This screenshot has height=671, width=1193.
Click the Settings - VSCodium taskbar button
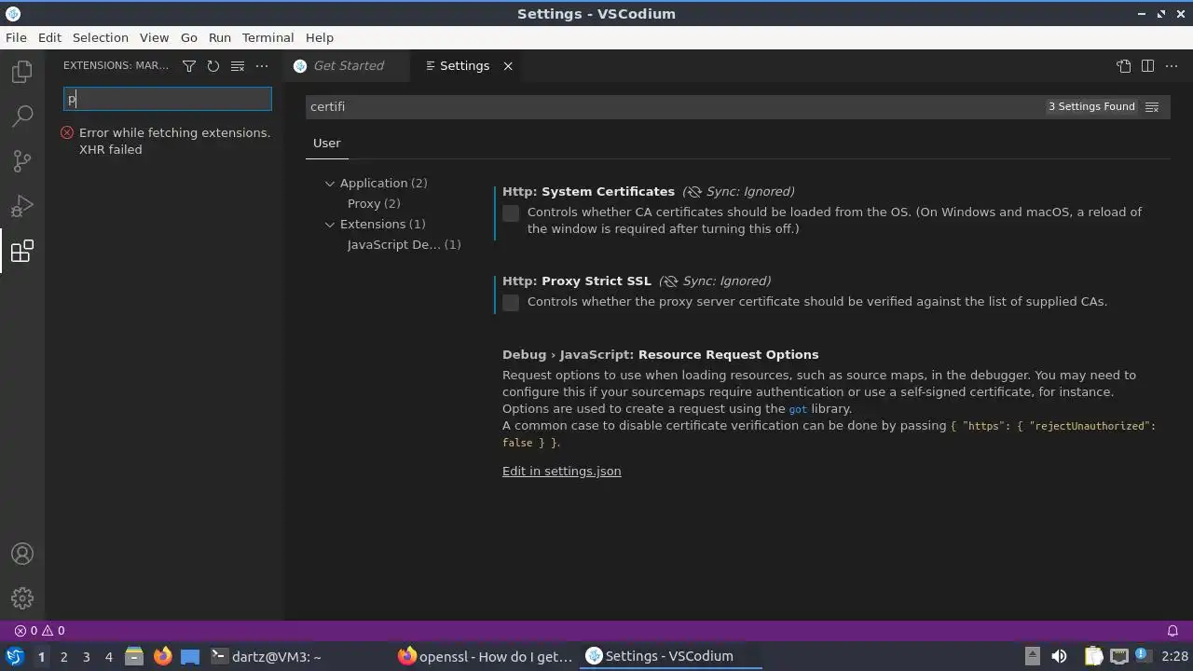point(672,657)
